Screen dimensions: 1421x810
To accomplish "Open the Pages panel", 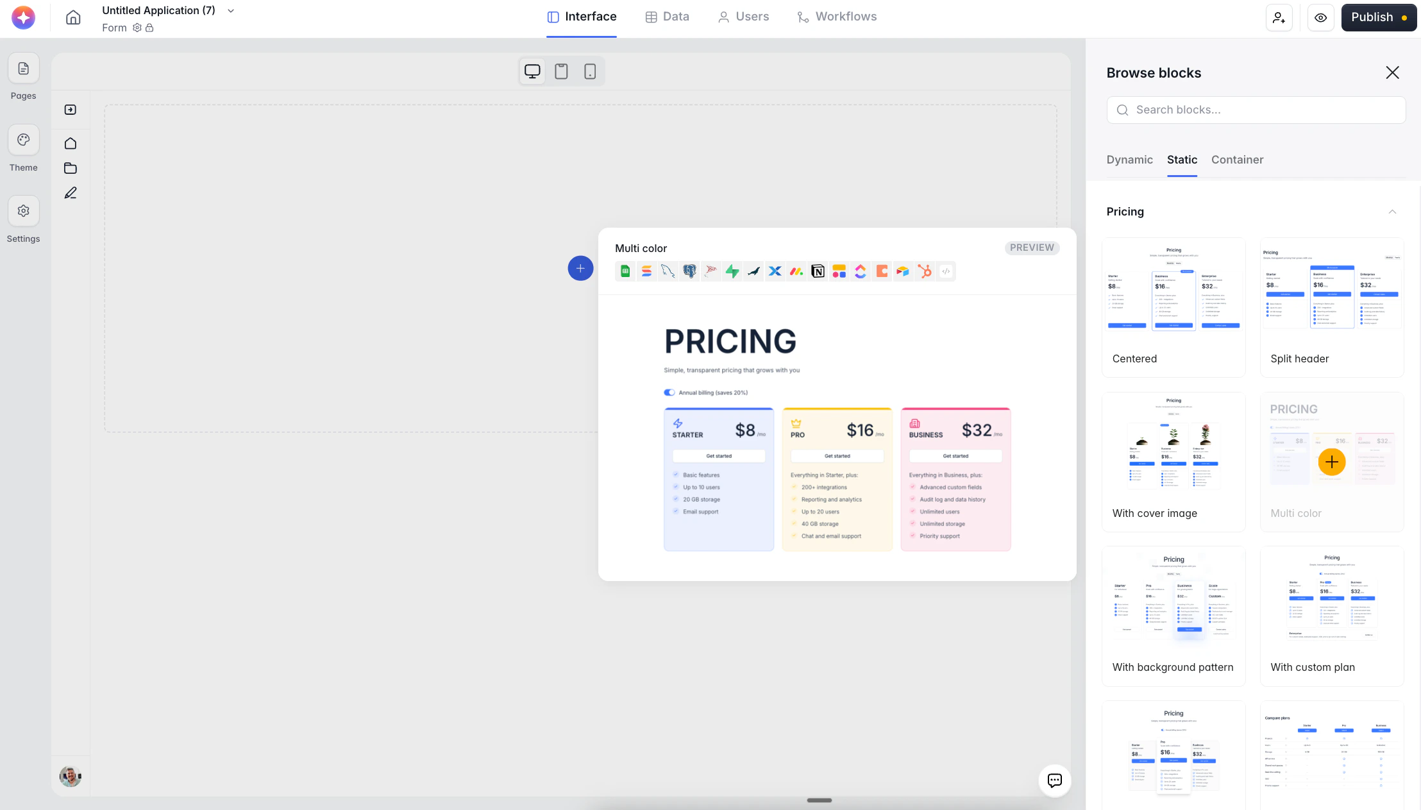I will coord(24,69).
